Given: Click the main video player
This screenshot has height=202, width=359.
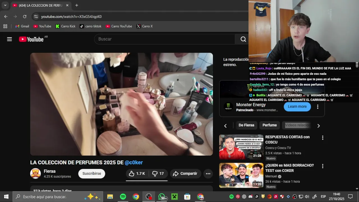Looking at the screenshot, I should (x=121, y=104).
